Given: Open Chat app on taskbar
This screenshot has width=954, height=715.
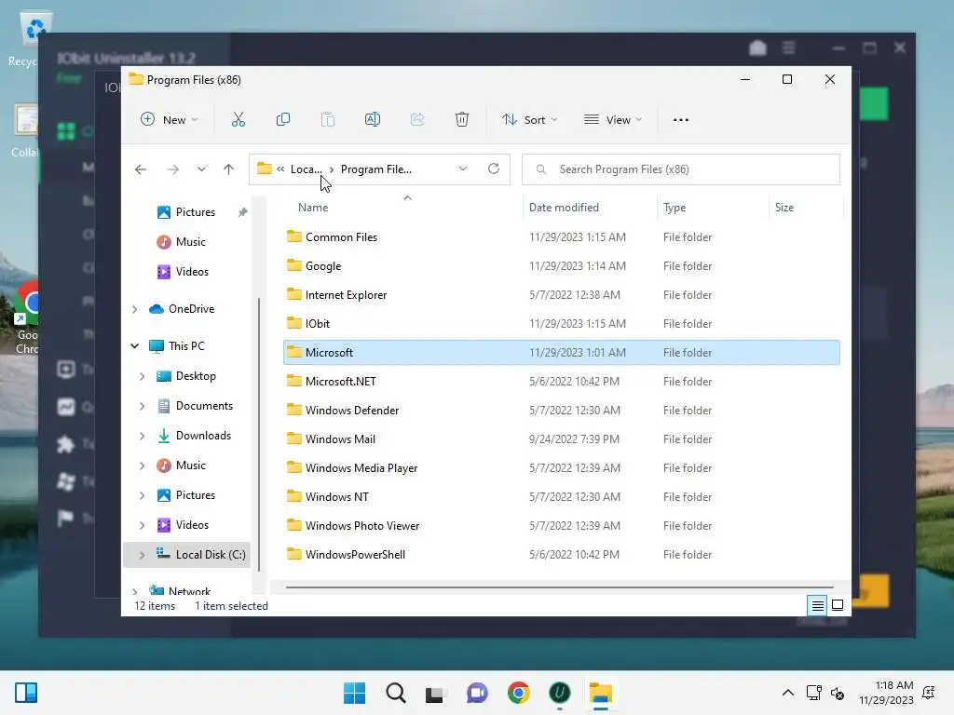Looking at the screenshot, I should coord(477,693).
